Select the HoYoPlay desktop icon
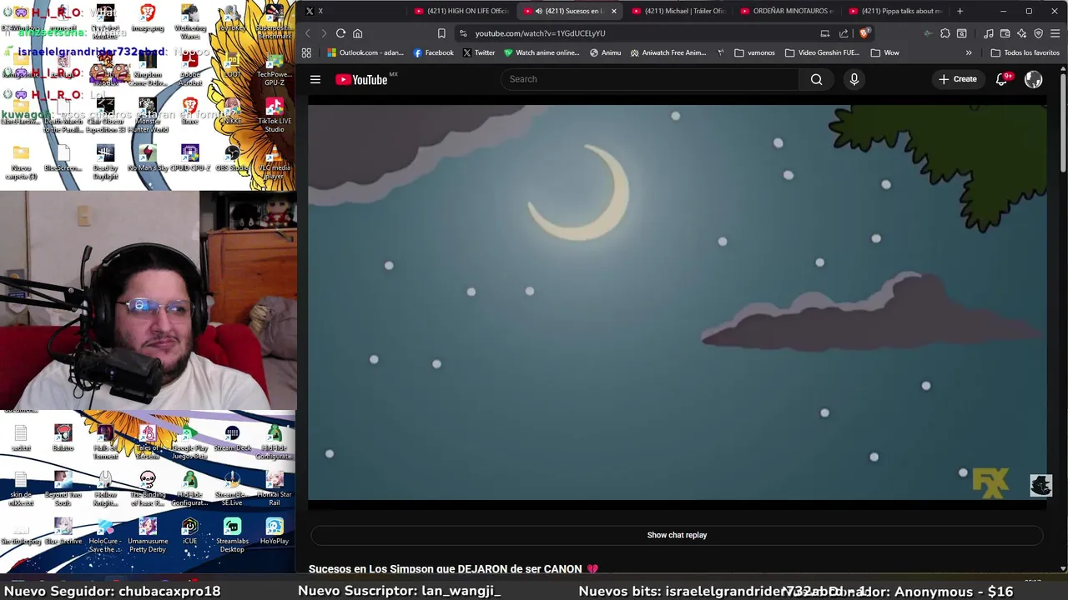This screenshot has width=1068, height=600. 274,532
